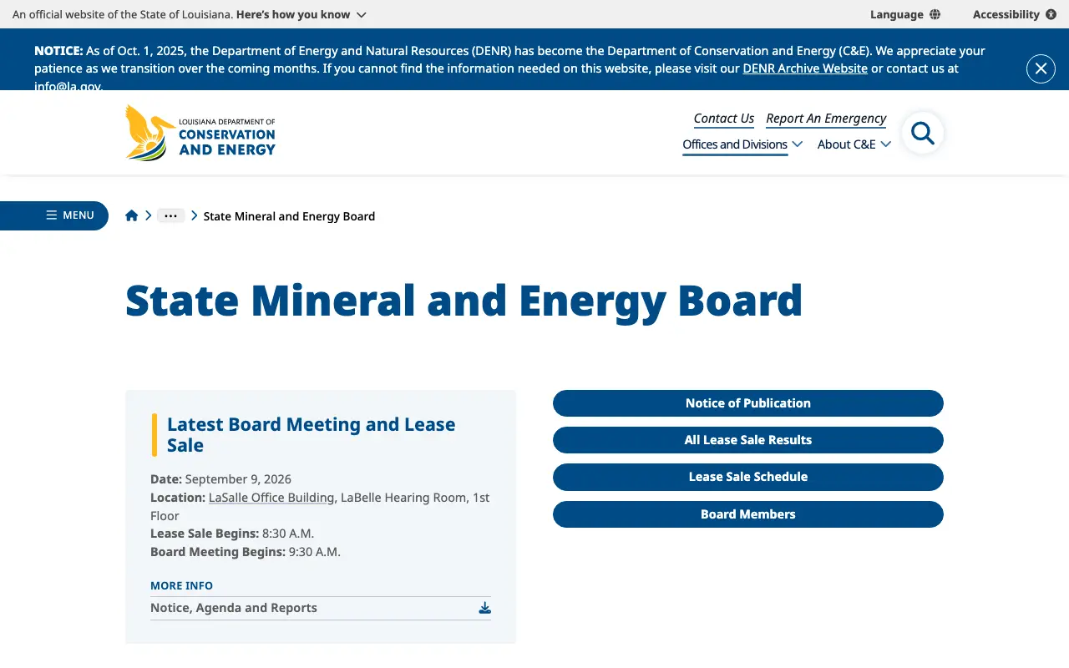Dismiss the notice banner with X icon
This screenshot has width=1069, height=668.
pos(1041,68)
